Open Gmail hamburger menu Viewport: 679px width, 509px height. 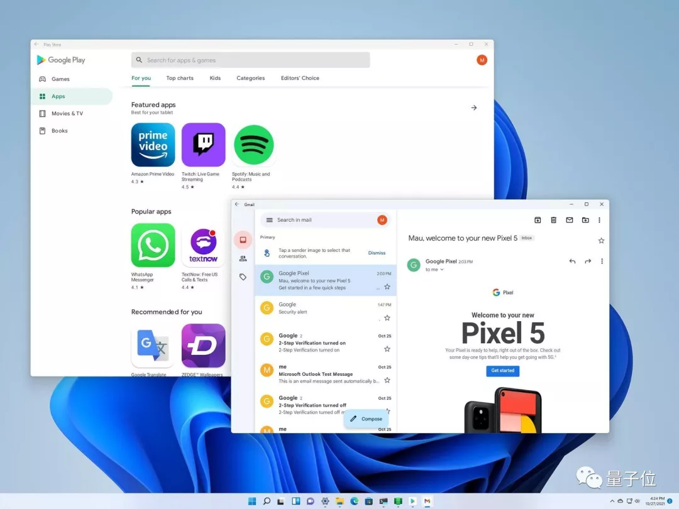pos(269,220)
